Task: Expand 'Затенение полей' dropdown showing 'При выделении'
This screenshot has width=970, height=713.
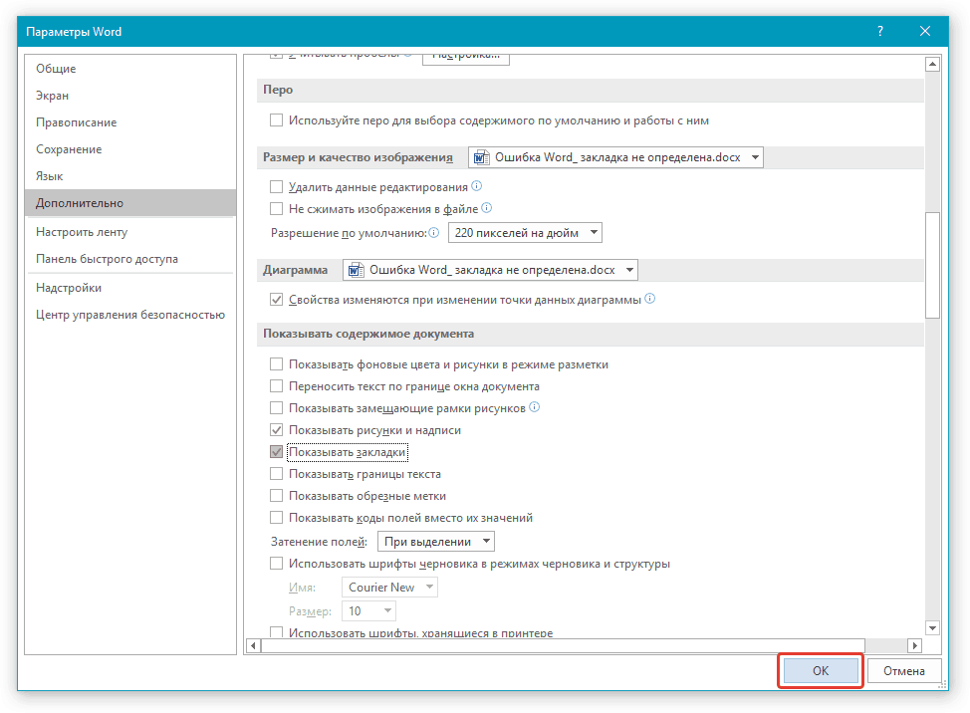Action: [x=486, y=542]
